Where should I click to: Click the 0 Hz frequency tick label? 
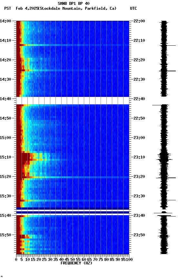coord(16,260)
